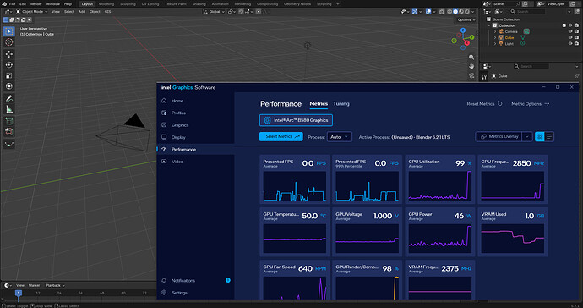Select the Annotate tool in Blender toolbar

pos(9,98)
